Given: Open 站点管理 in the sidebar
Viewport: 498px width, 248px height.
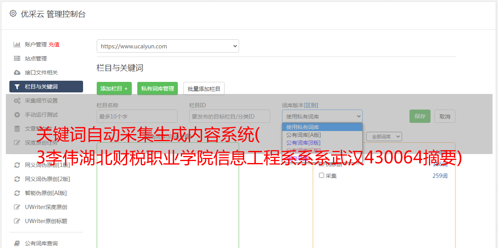Looking at the screenshot, I should pyautogui.click(x=36, y=58).
